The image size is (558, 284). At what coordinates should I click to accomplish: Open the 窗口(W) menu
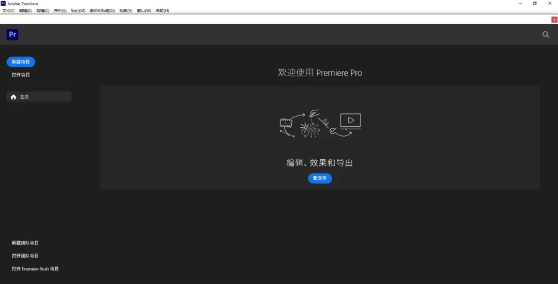144,11
